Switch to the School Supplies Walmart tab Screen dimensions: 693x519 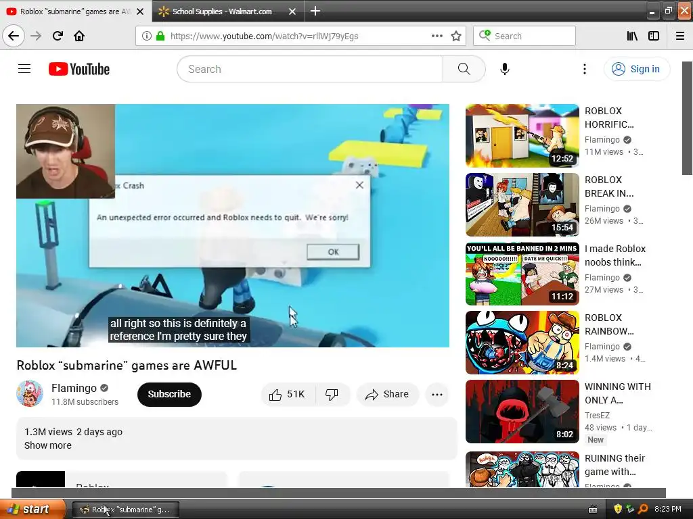click(222, 11)
